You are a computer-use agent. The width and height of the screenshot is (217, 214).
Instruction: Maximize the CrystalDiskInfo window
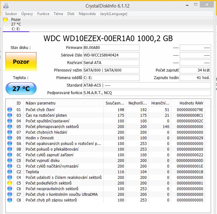click(x=196, y=5)
